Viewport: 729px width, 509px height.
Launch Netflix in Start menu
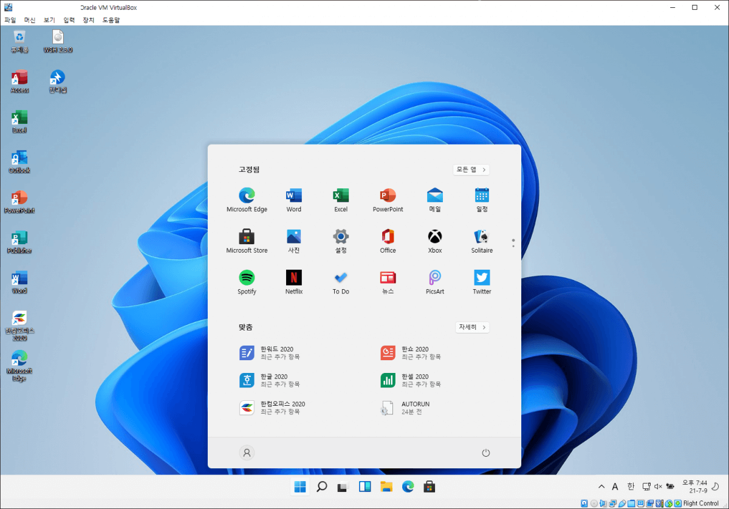(x=294, y=283)
